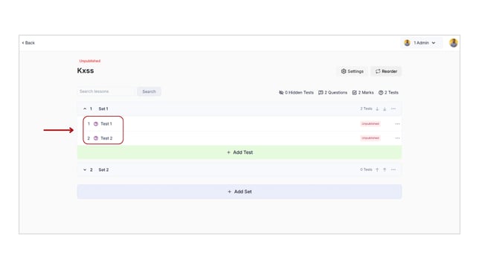
Task: Click the clock icon beside Test 1
Action: (96, 123)
